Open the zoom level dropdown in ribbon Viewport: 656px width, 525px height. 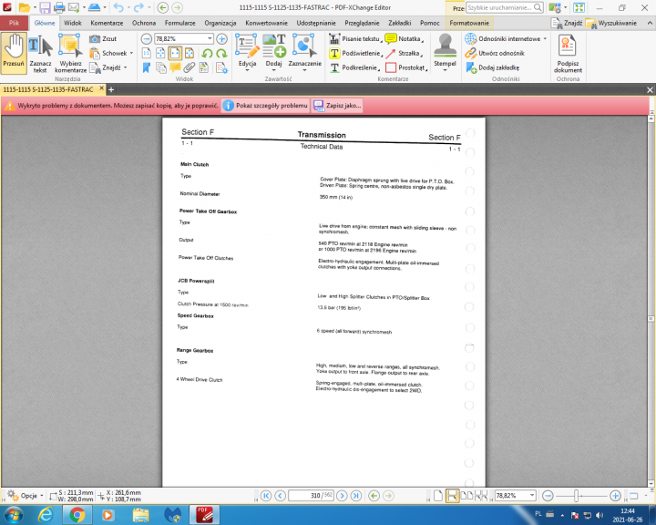209,39
